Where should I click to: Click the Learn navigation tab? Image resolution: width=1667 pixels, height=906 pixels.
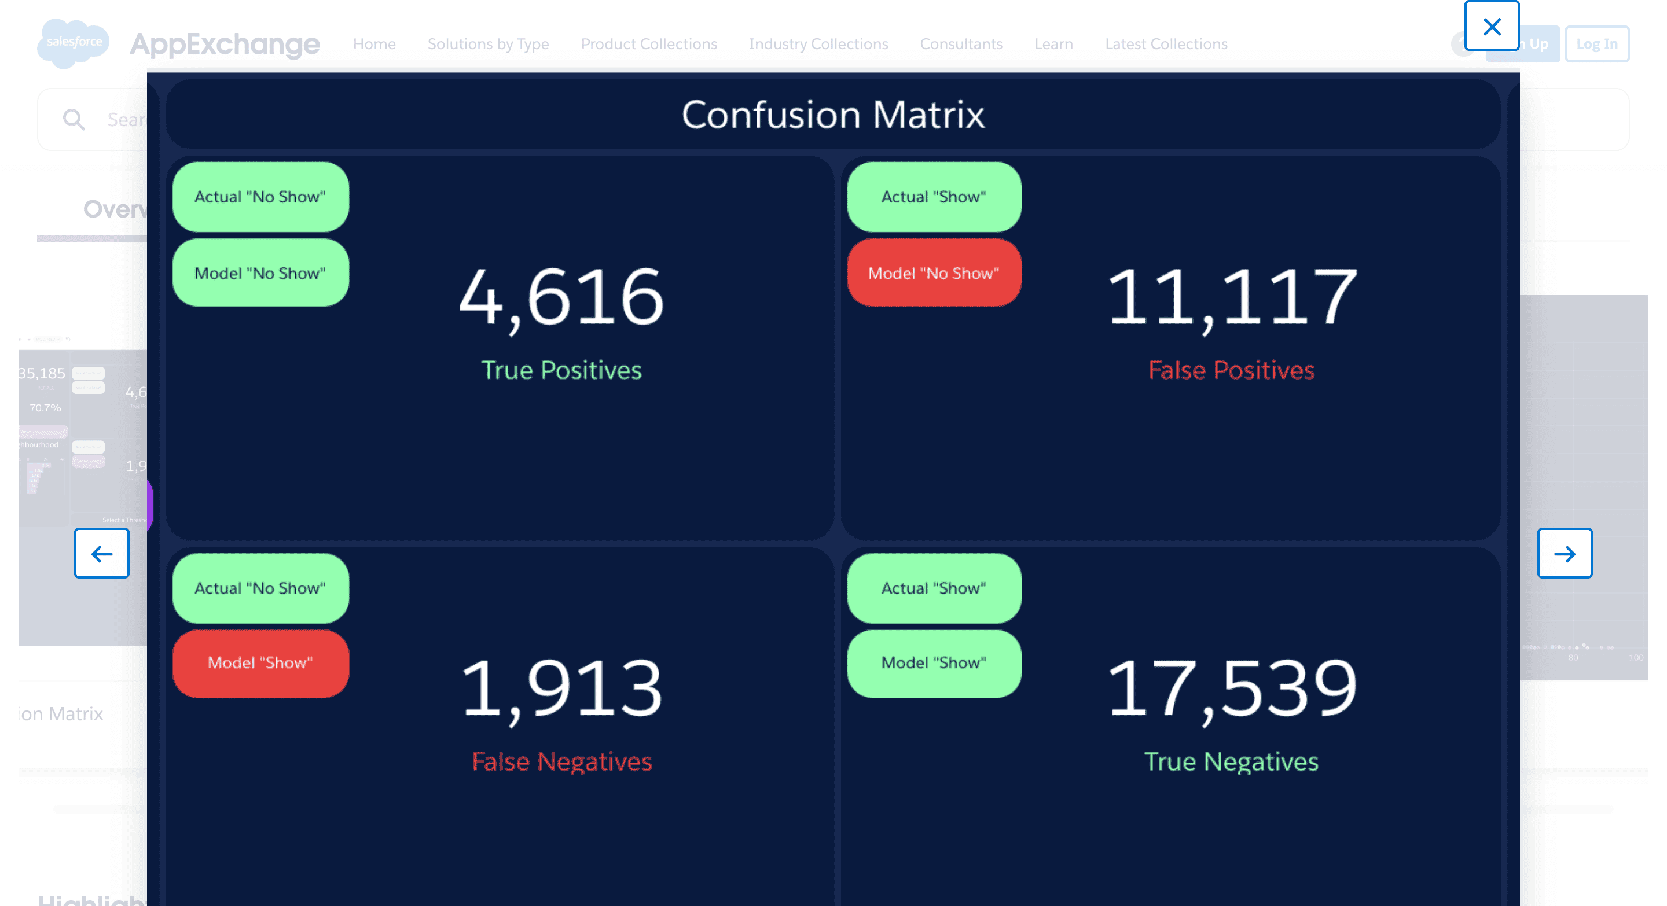(x=1052, y=43)
